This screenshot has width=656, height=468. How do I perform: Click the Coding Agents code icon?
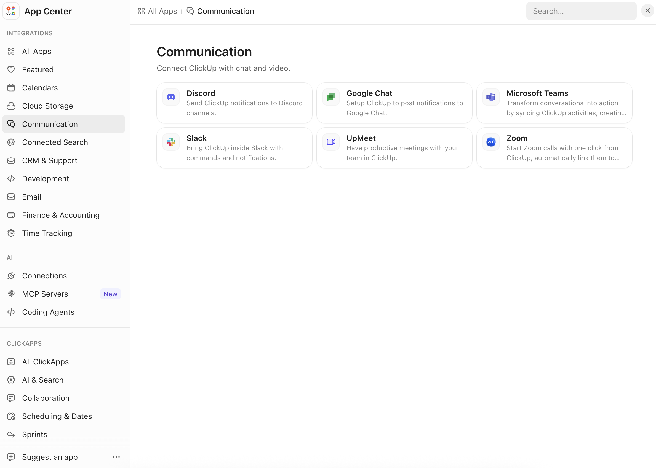(x=11, y=312)
